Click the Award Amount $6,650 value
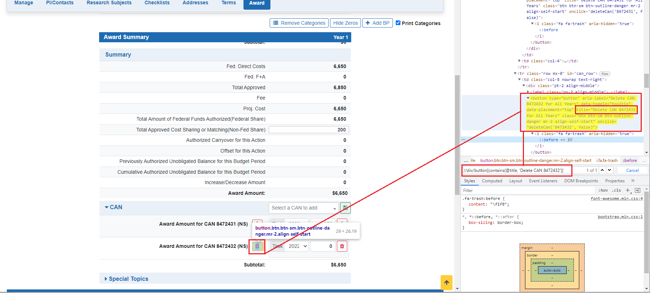The width and height of the screenshot is (650, 293). click(340, 193)
